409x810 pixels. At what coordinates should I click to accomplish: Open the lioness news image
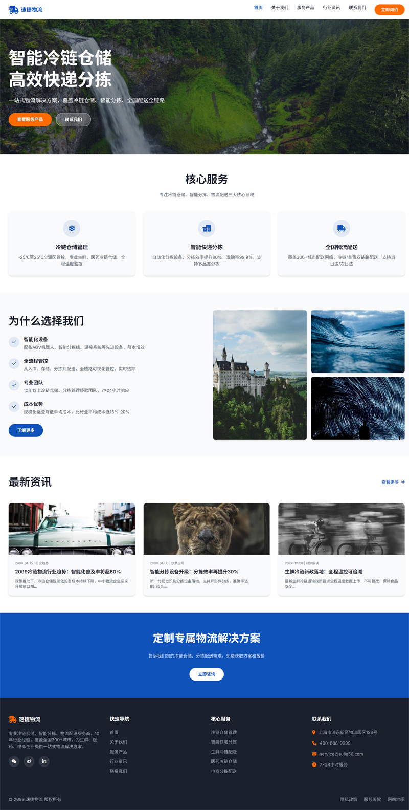[x=207, y=529]
